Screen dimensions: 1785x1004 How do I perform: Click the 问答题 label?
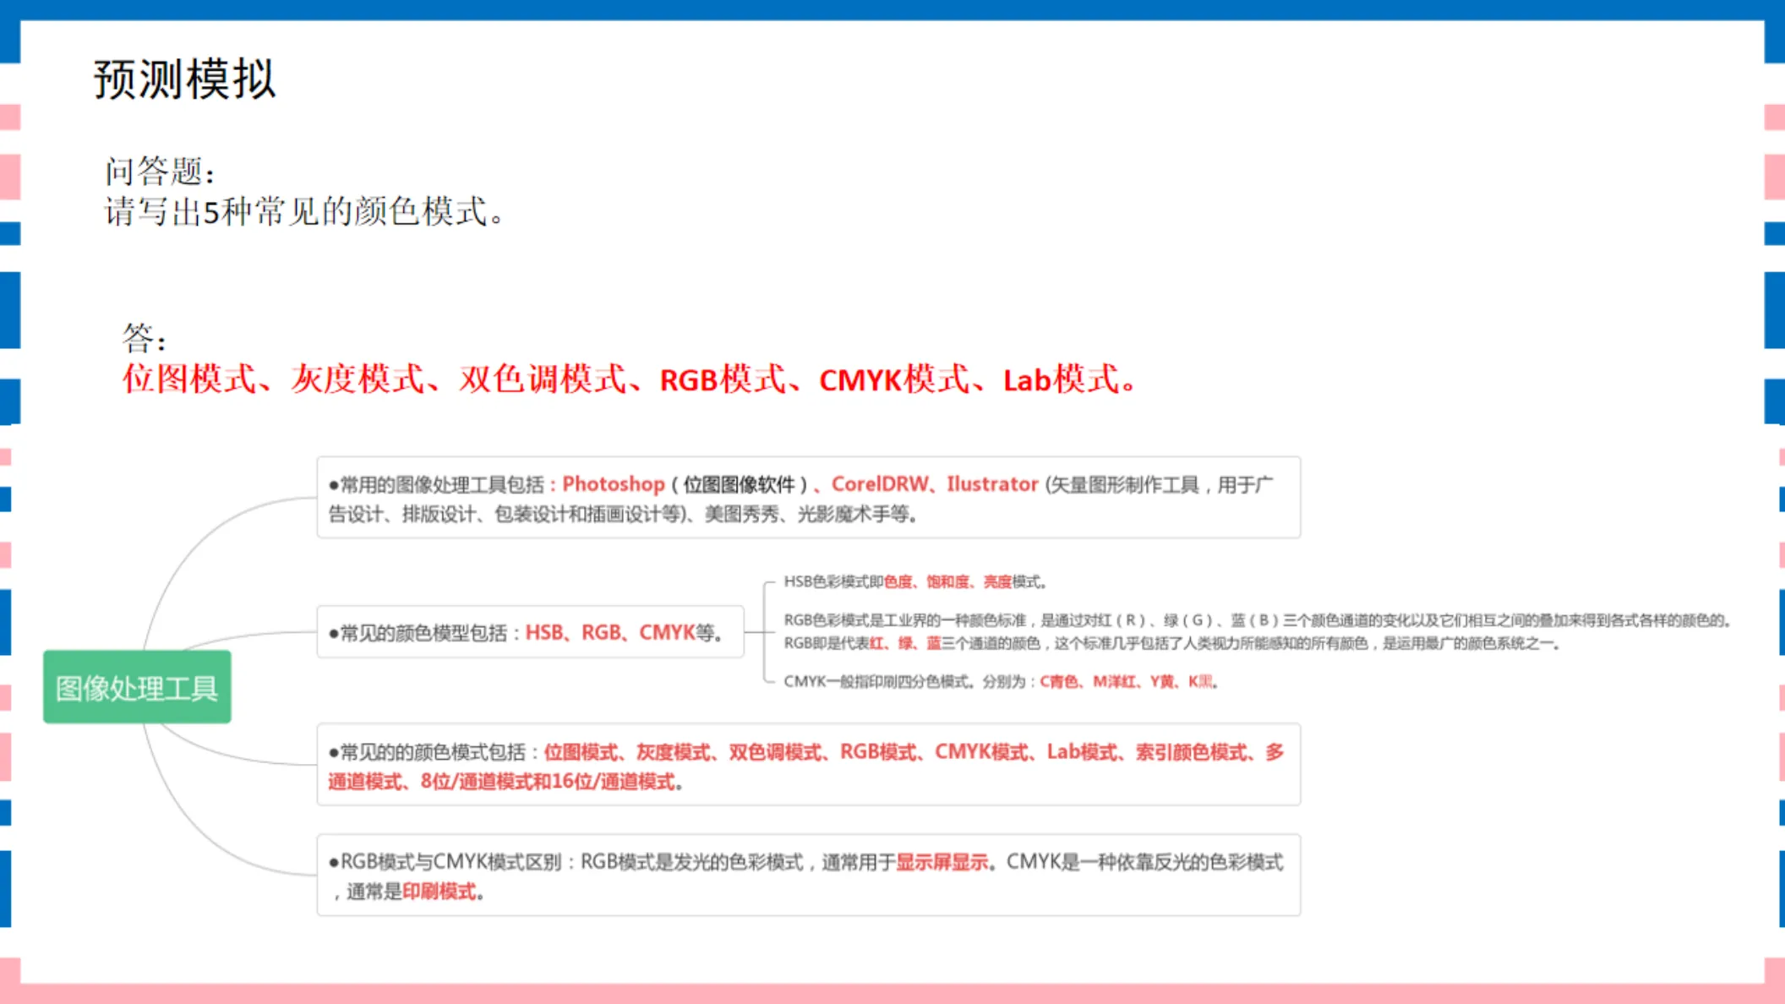coord(159,172)
